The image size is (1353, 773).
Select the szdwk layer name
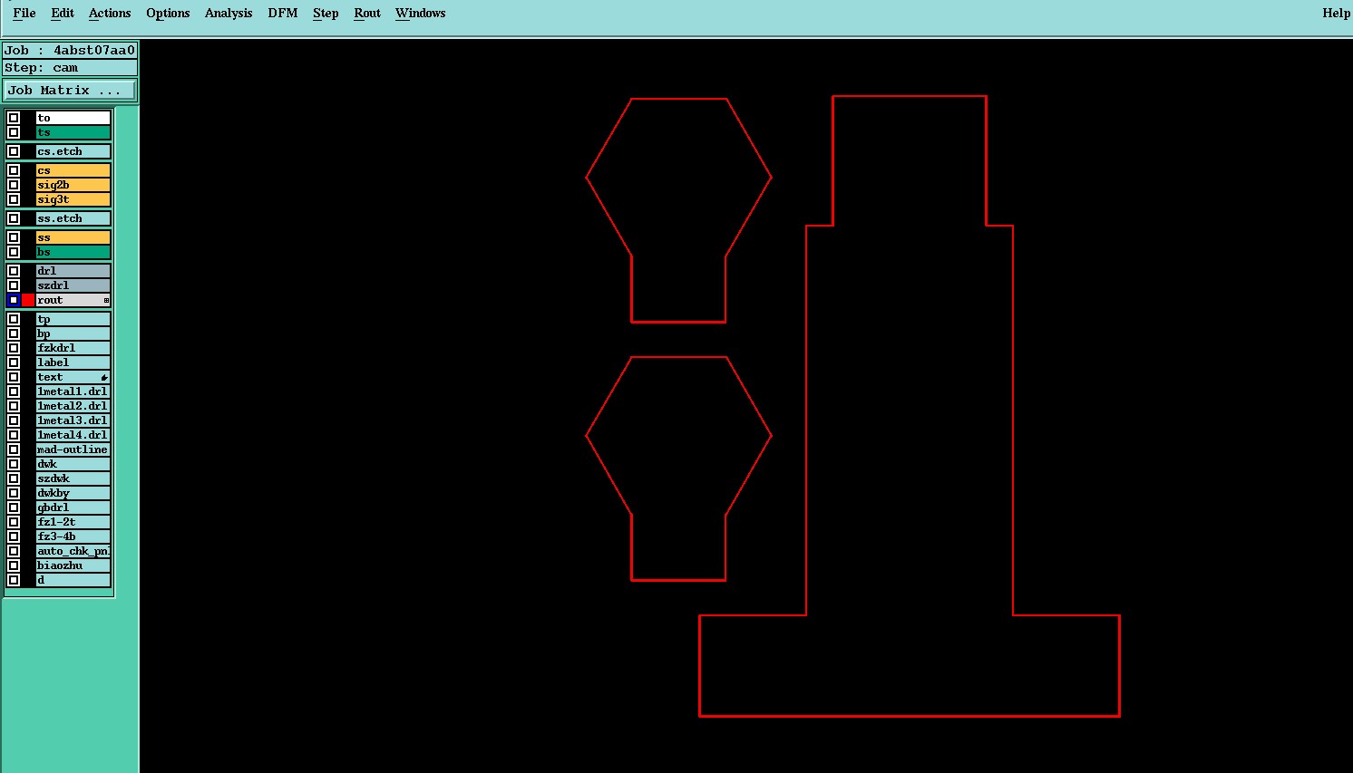(73, 478)
